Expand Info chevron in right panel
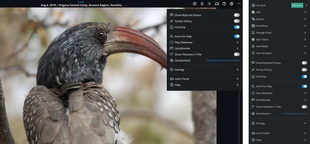Image resolution: width=310 pixels, height=144 pixels. click(305, 12)
